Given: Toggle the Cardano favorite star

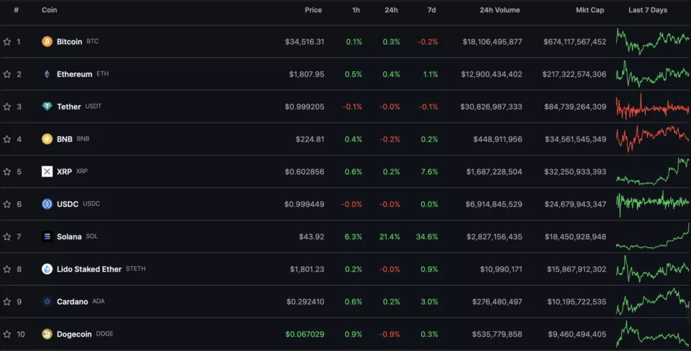Looking at the screenshot, I should (7, 302).
